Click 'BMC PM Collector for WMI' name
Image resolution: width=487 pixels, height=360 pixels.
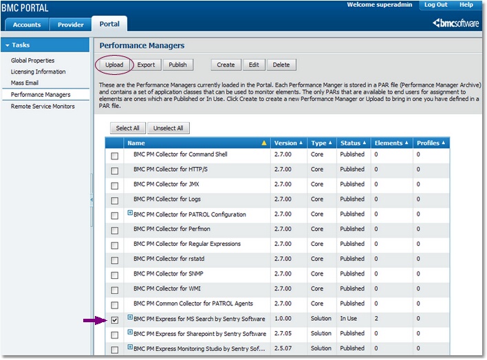point(167,289)
